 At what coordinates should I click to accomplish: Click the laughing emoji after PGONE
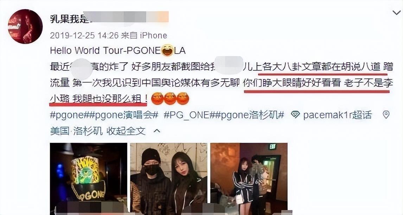(167, 50)
